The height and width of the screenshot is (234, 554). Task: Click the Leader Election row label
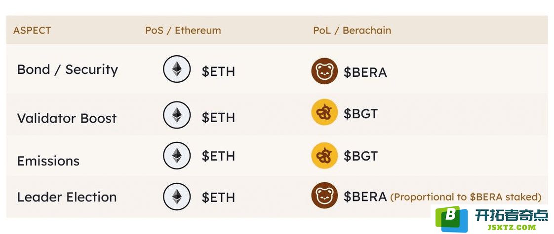tap(67, 197)
